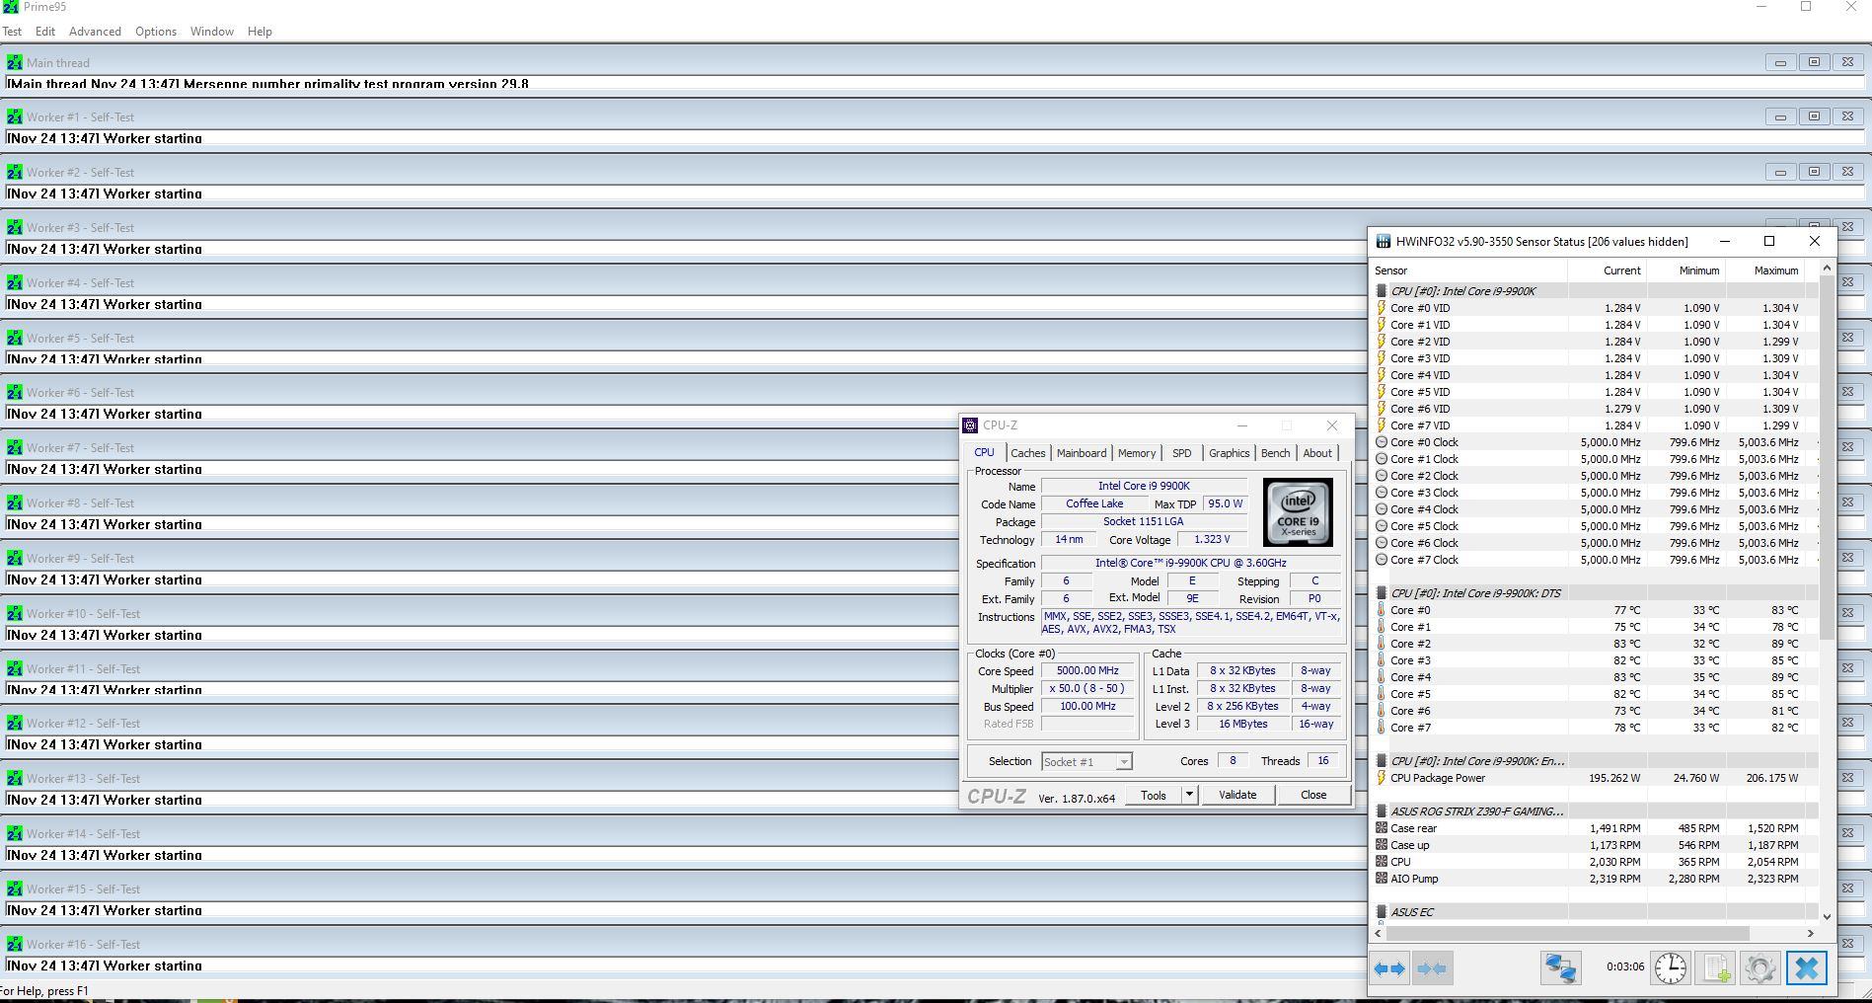The height and width of the screenshot is (1003, 1872).
Task: Click the lightning icon next to CPU Package Power
Action: coord(1382,778)
